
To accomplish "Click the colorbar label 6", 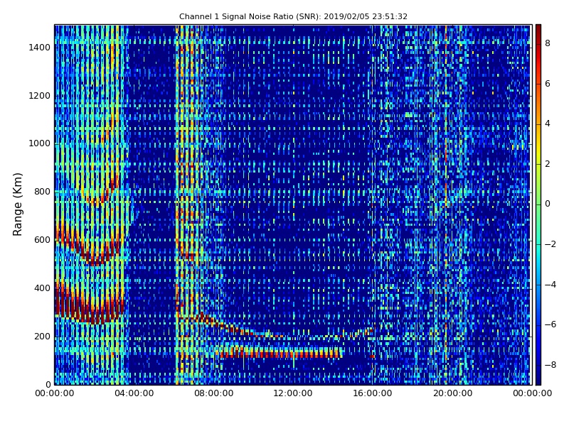I will pos(548,84).
